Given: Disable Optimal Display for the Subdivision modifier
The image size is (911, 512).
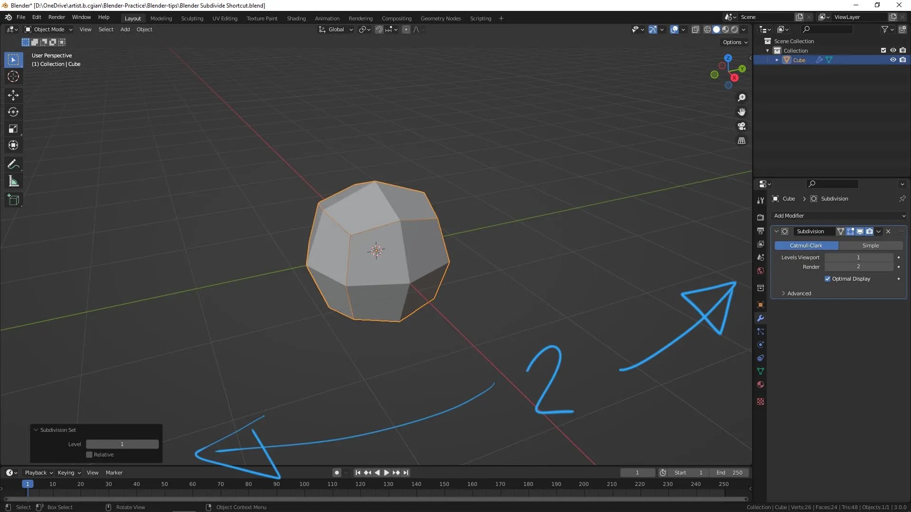Looking at the screenshot, I should [828, 279].
